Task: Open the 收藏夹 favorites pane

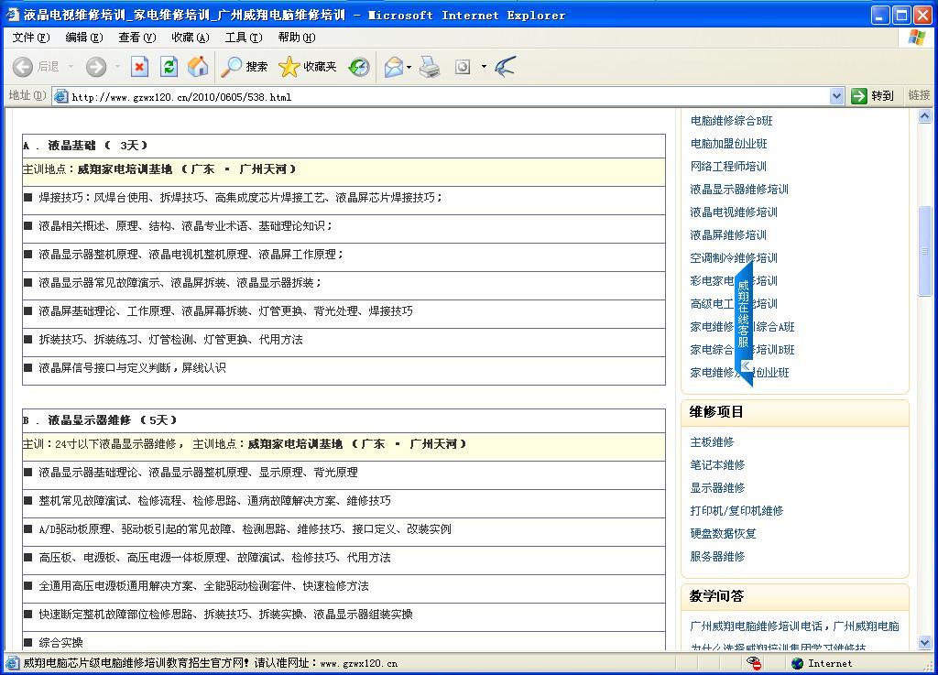Action: click(x=308, y=67)
